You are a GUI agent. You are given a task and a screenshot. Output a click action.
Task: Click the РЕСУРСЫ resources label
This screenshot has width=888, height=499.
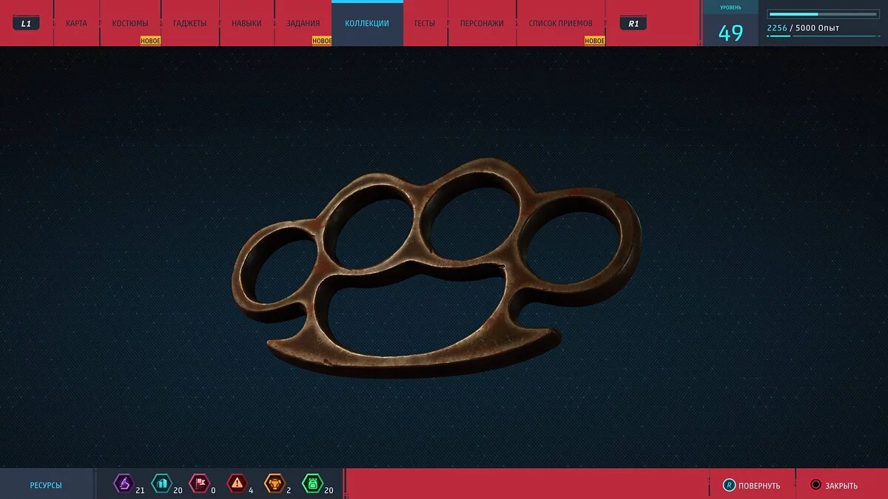click(46, 486)
